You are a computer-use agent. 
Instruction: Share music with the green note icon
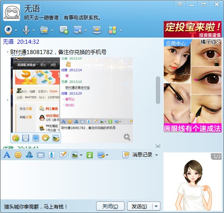(x=90, y=155)
